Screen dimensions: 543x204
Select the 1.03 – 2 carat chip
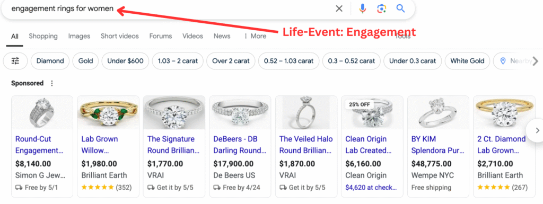click(x=178, y=61)
